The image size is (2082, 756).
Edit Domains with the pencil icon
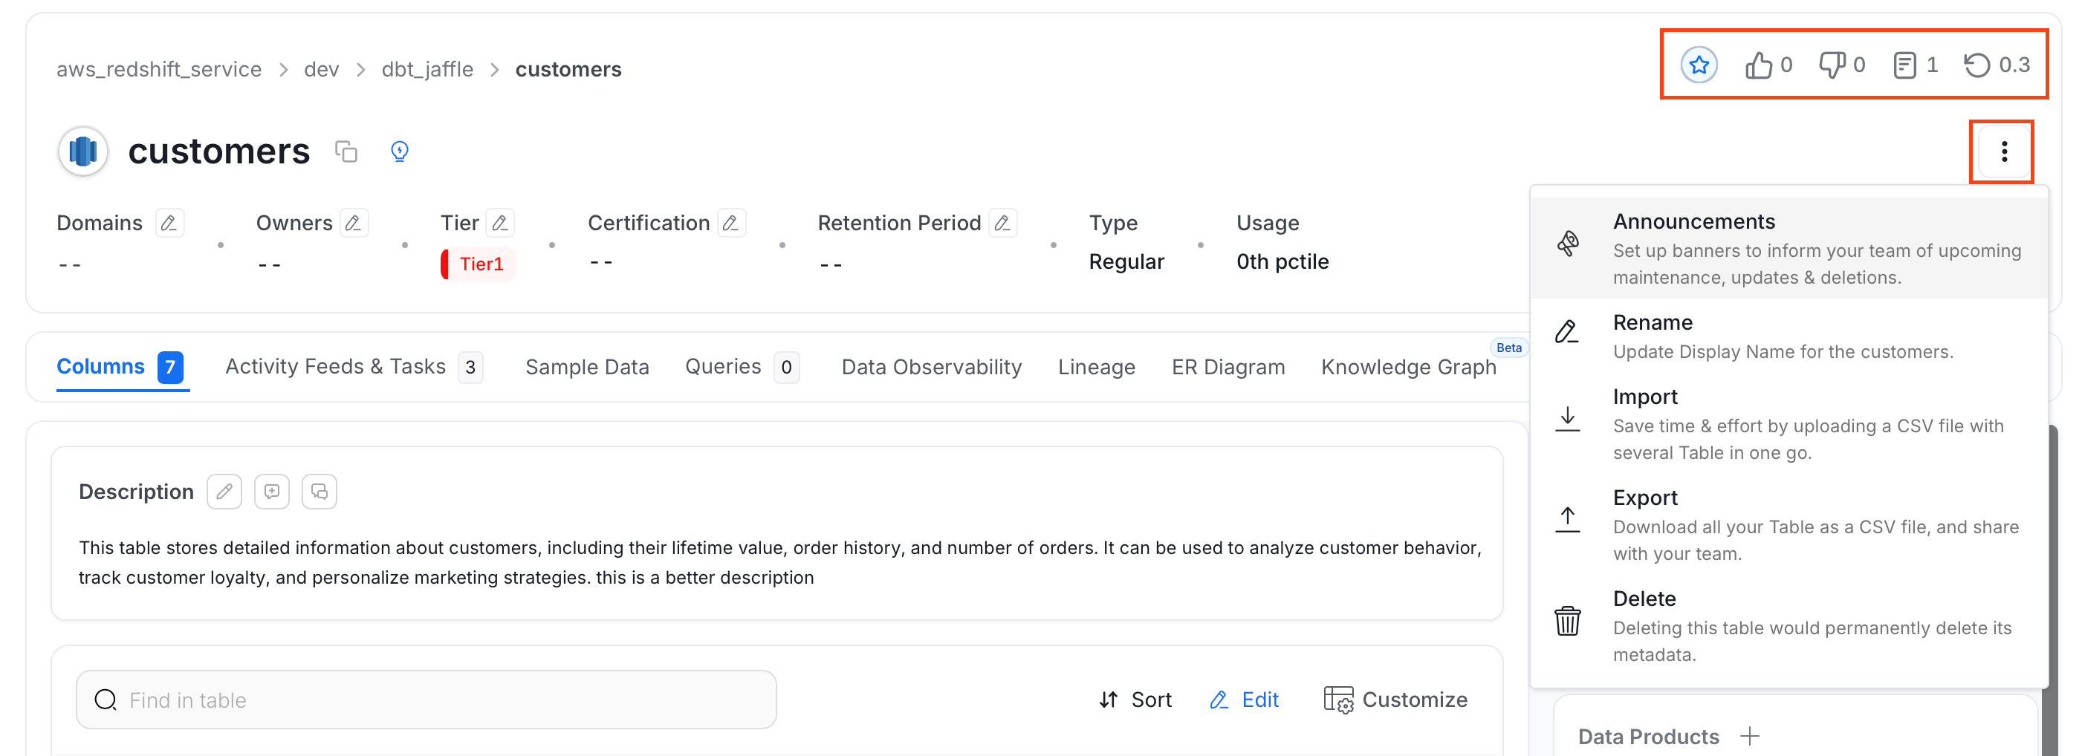click(169, 223)
